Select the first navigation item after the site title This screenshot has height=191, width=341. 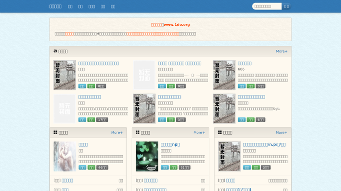70,6
